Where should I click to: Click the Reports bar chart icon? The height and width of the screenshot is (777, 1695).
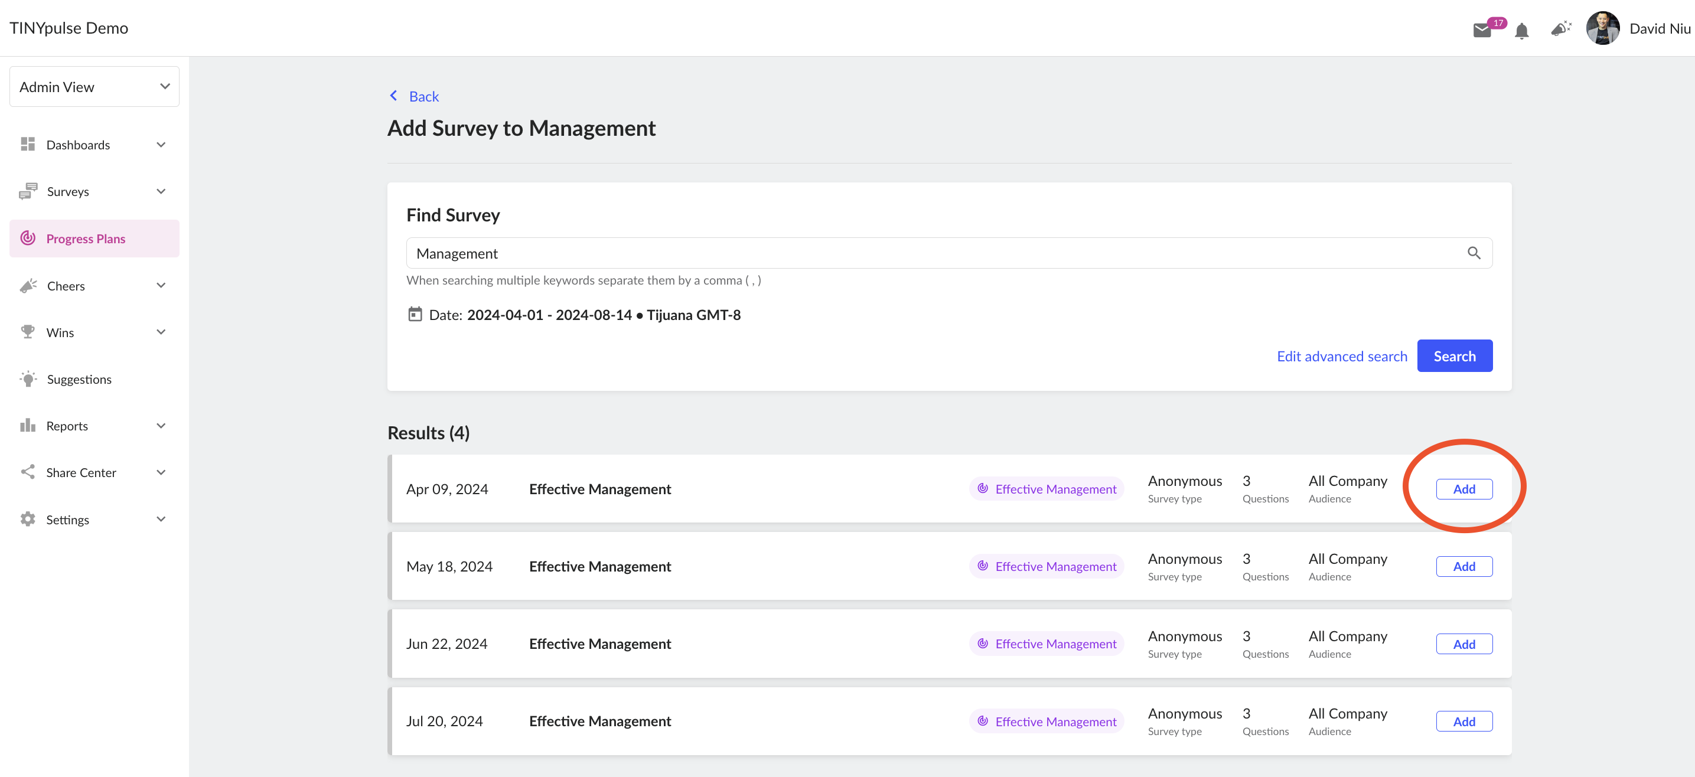point(28,425)
